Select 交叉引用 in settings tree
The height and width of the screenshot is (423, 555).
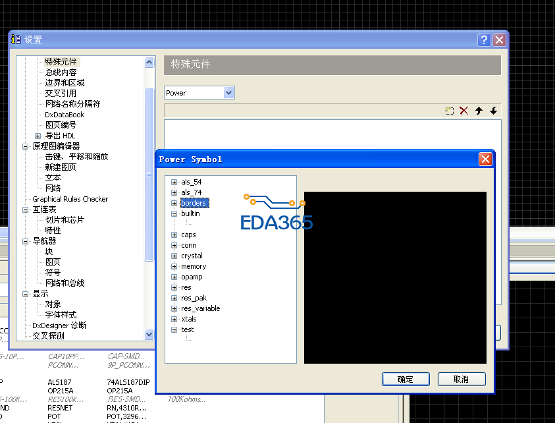[61, 94]
